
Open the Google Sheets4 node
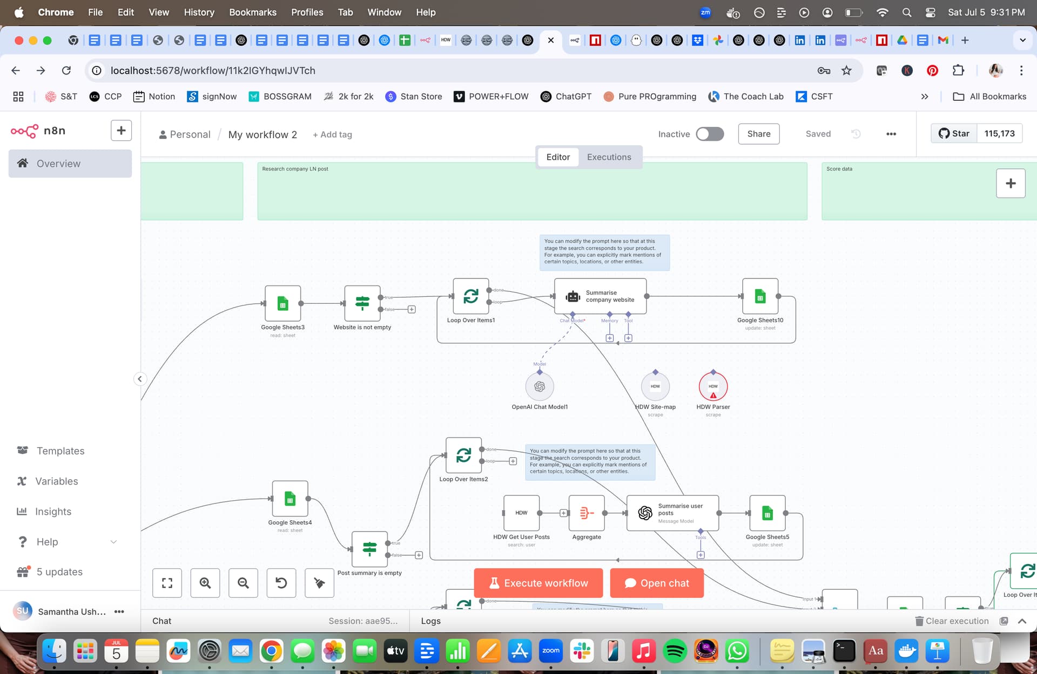point(290,499)
